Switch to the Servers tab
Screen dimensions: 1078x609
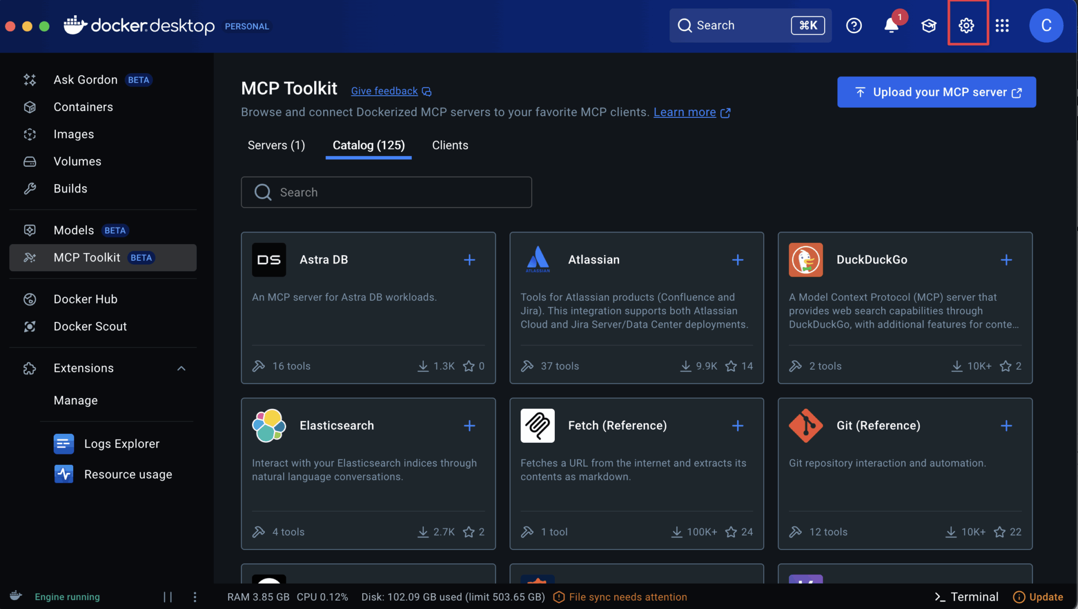(276, 145)
